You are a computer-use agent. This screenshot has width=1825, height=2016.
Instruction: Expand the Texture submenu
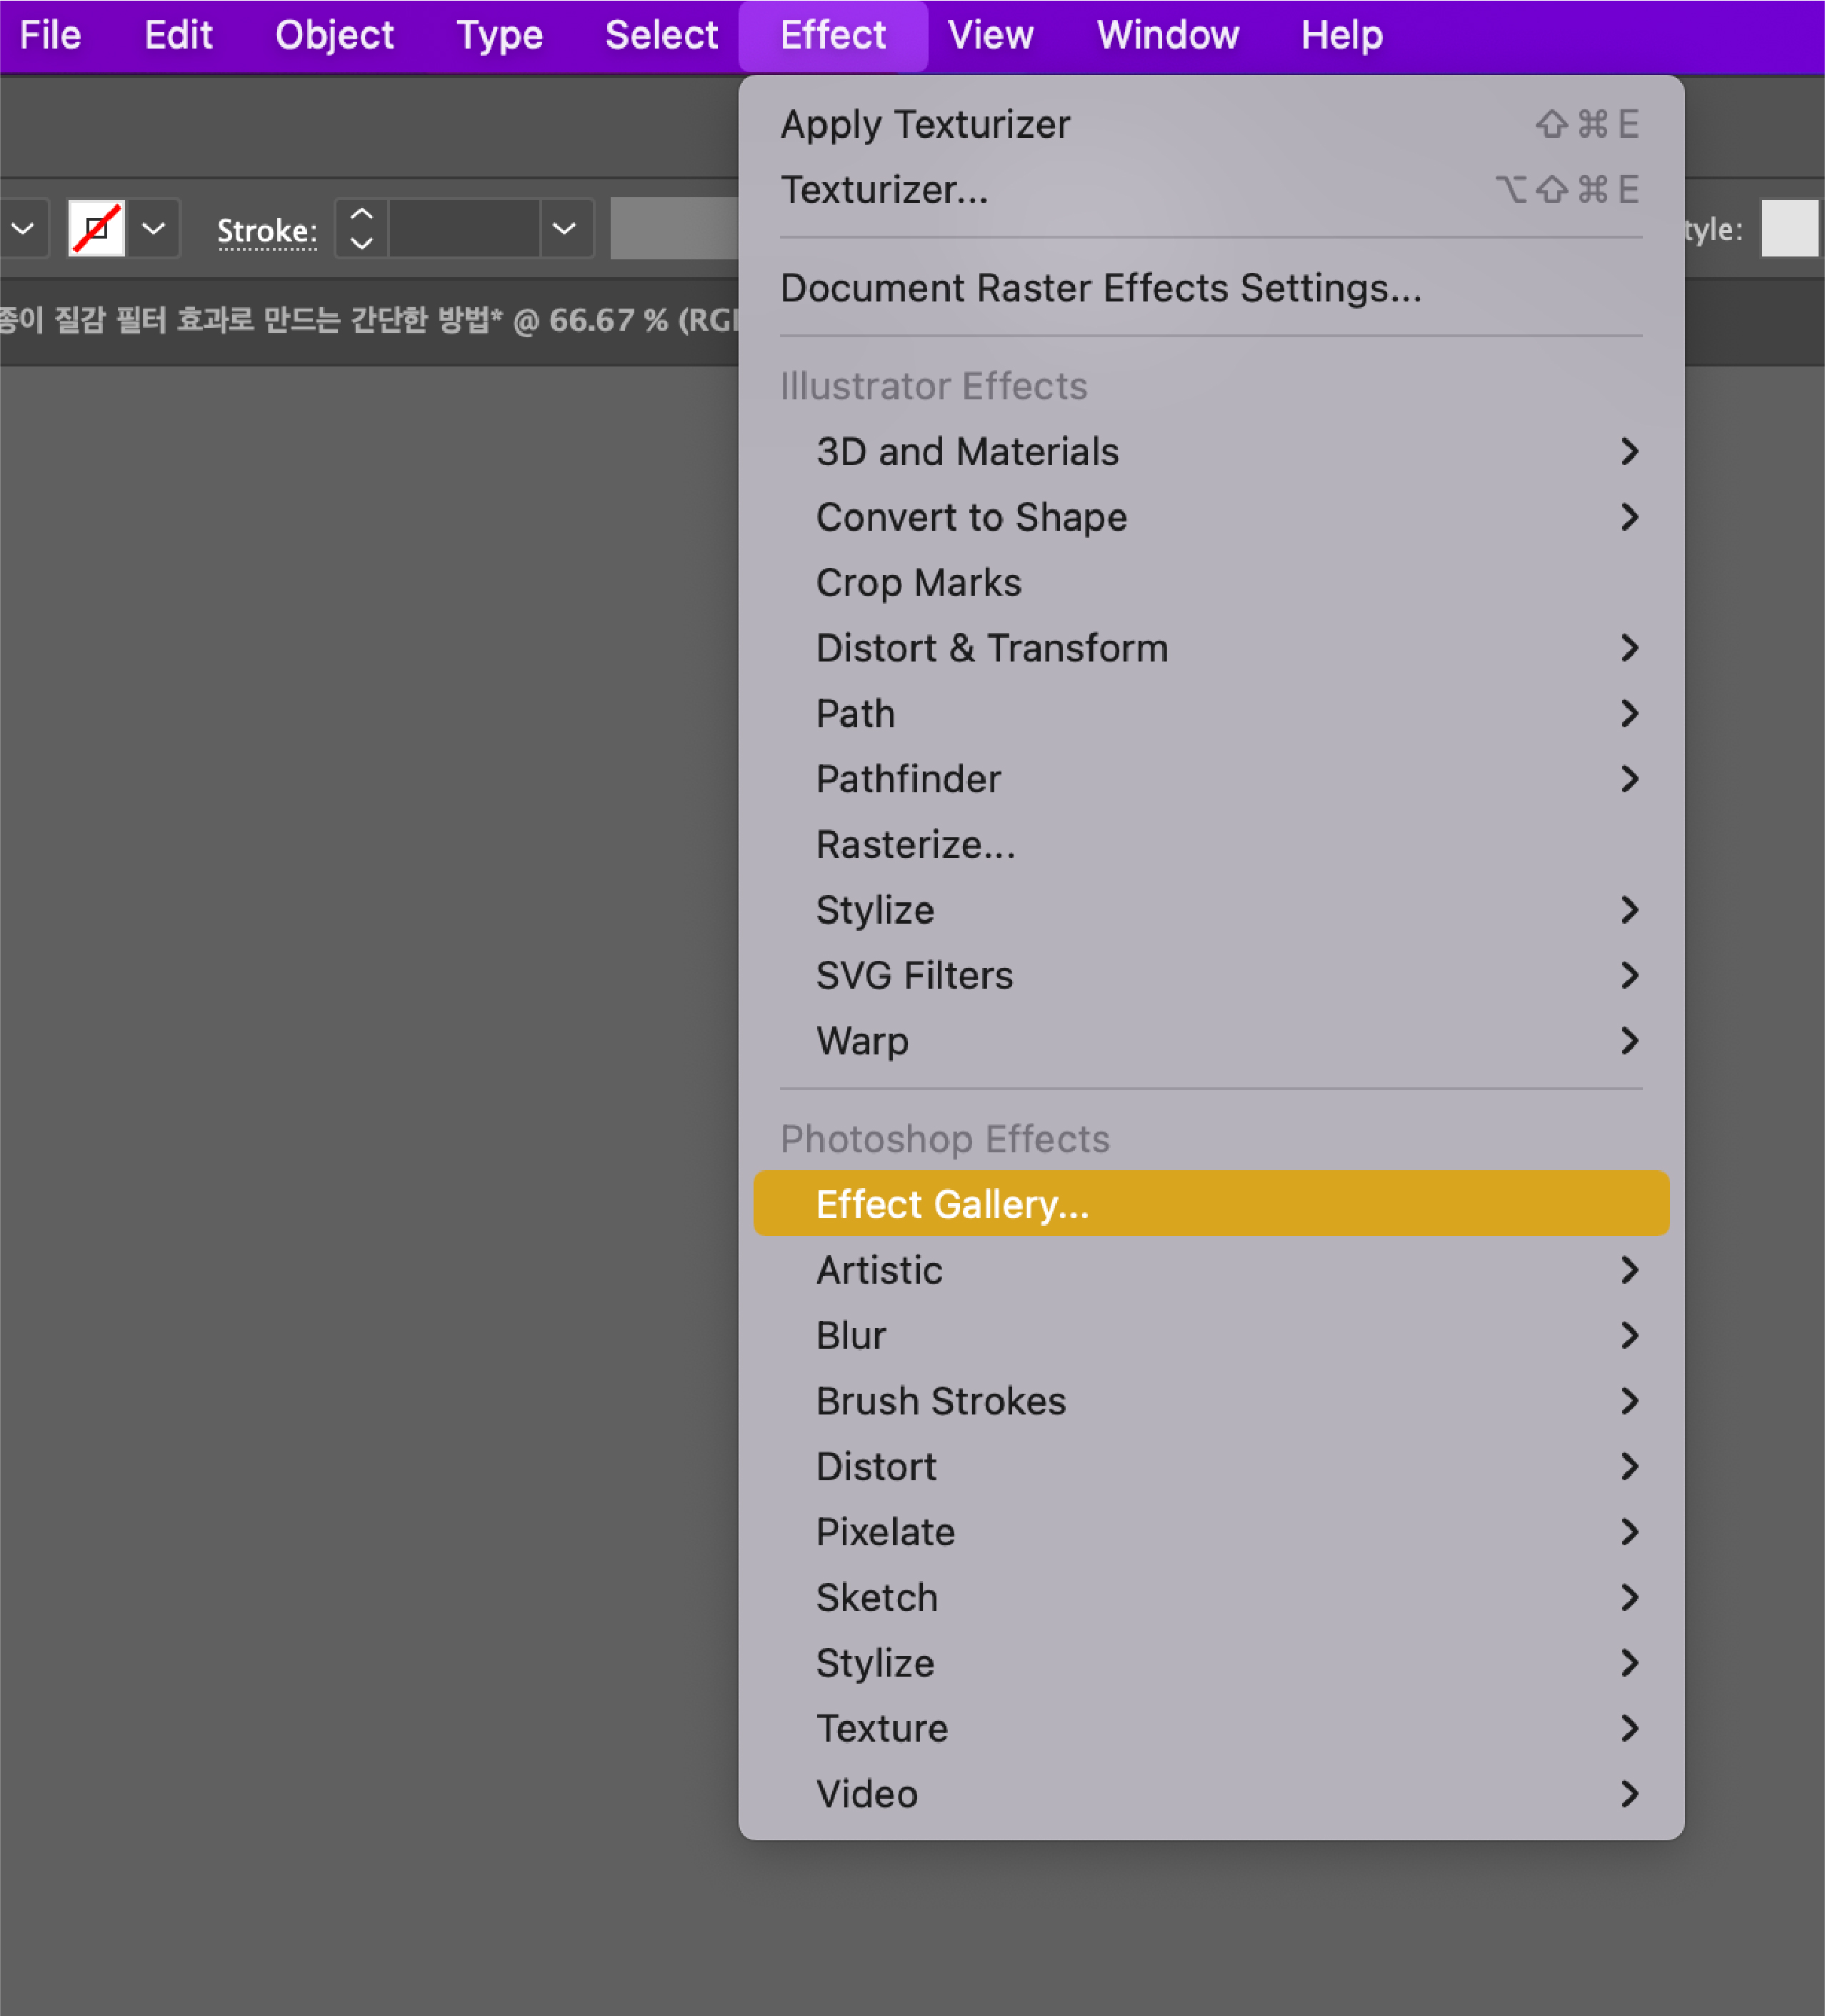1211,1729
